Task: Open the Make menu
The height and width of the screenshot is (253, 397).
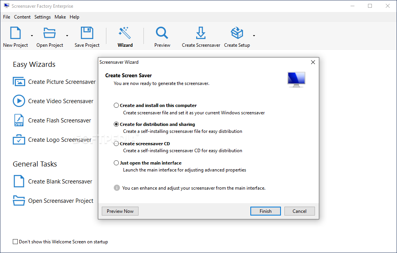Action: click(x=60, y=17)
